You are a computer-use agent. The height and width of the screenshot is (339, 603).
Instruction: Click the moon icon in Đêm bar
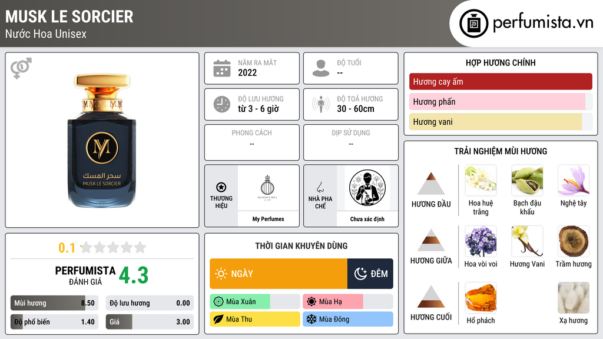(360, 274)
